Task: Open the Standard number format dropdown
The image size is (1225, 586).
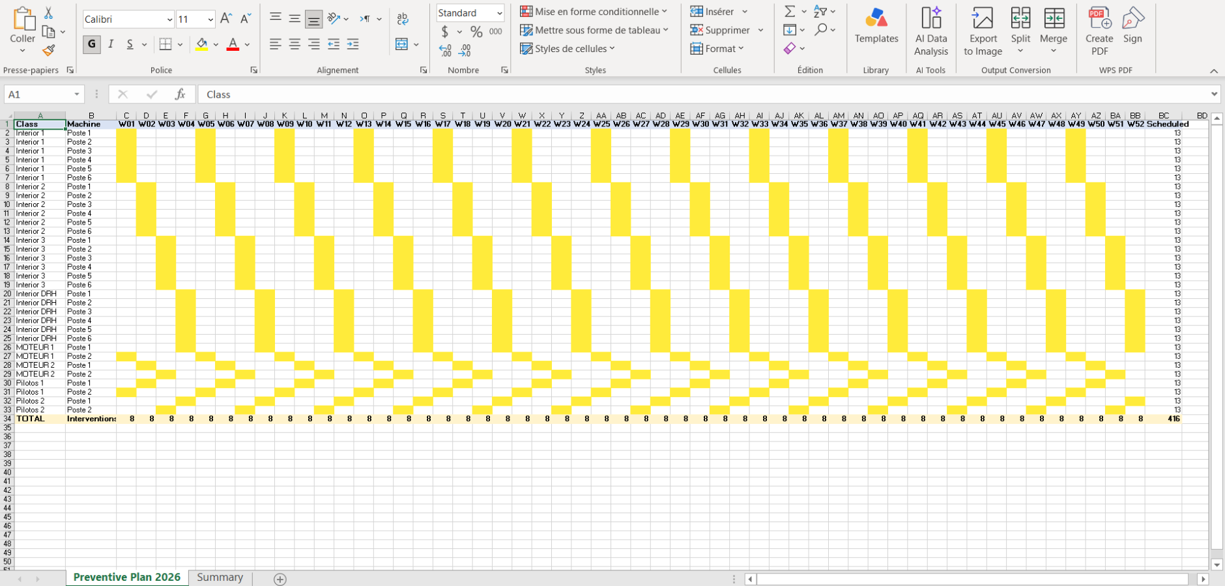Action: click(x=499, y=13)
